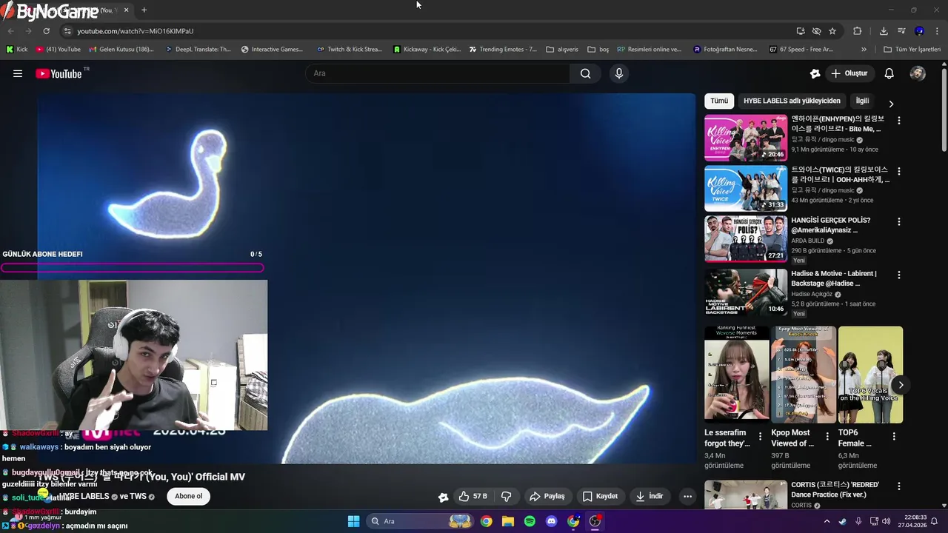Show hidden system tray icons
The width and height of the screenshot is (948, 533).
pos(827,521)
